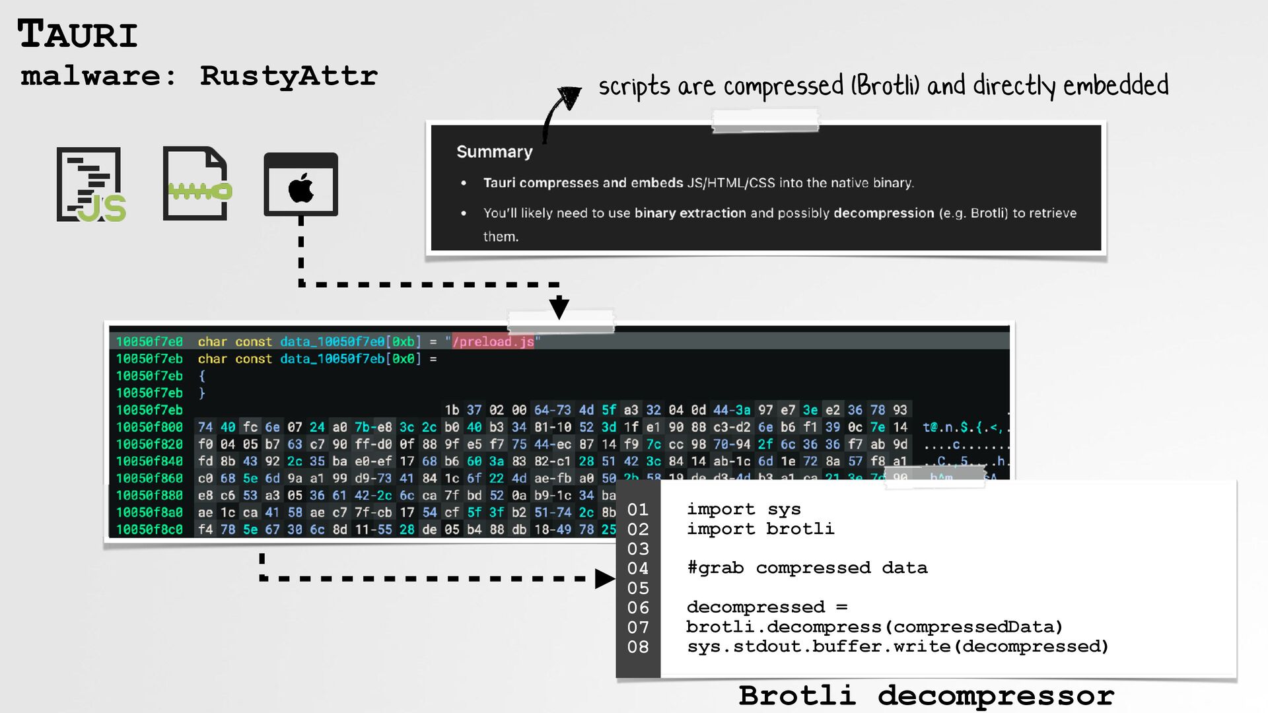Click address 10050f7e0 in the hex view
Image resolution: width=1268 pixels, height=713 pixels.
[x=149, y=341]
